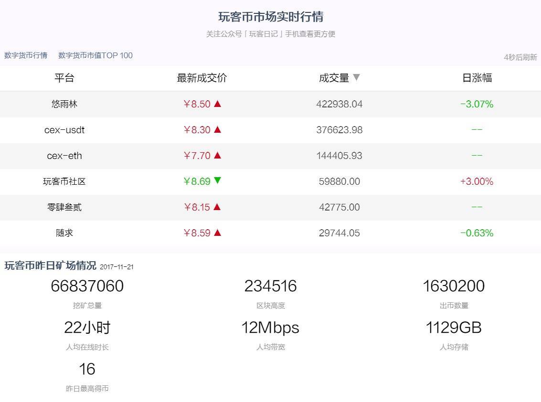Select the 玩客币社区 platform name
541x402 pixels.
click(x=64, y=181)
